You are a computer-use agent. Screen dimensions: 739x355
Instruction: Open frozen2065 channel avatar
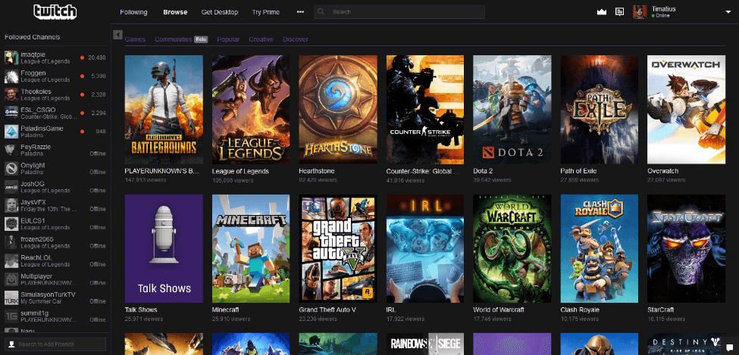click(11, 242)
